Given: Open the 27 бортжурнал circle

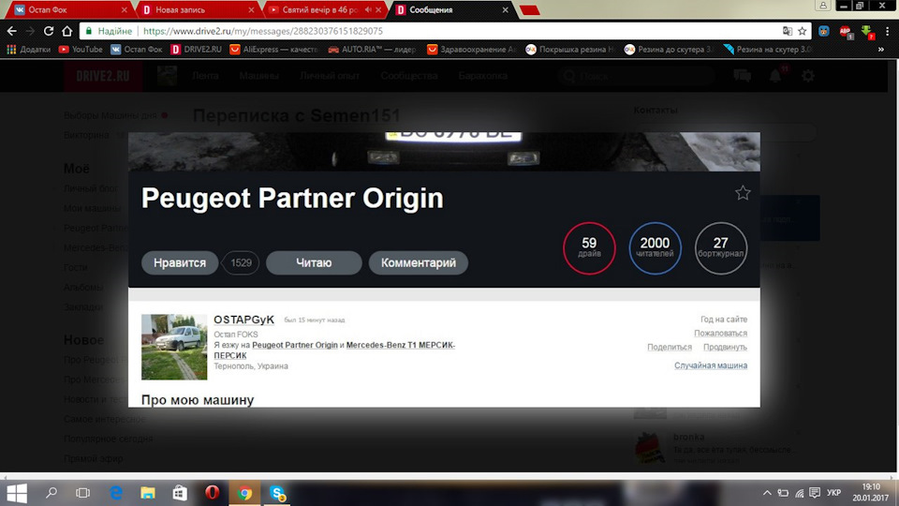Looking at the screenshot, I should point(721,247).
